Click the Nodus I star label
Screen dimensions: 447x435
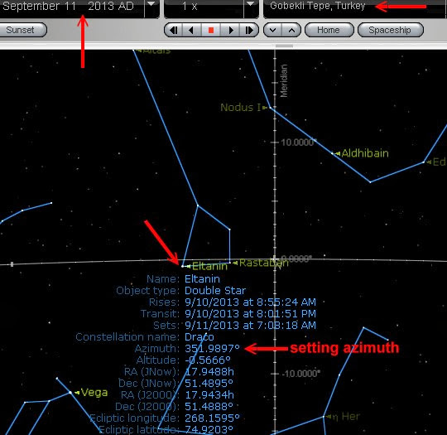240,108
